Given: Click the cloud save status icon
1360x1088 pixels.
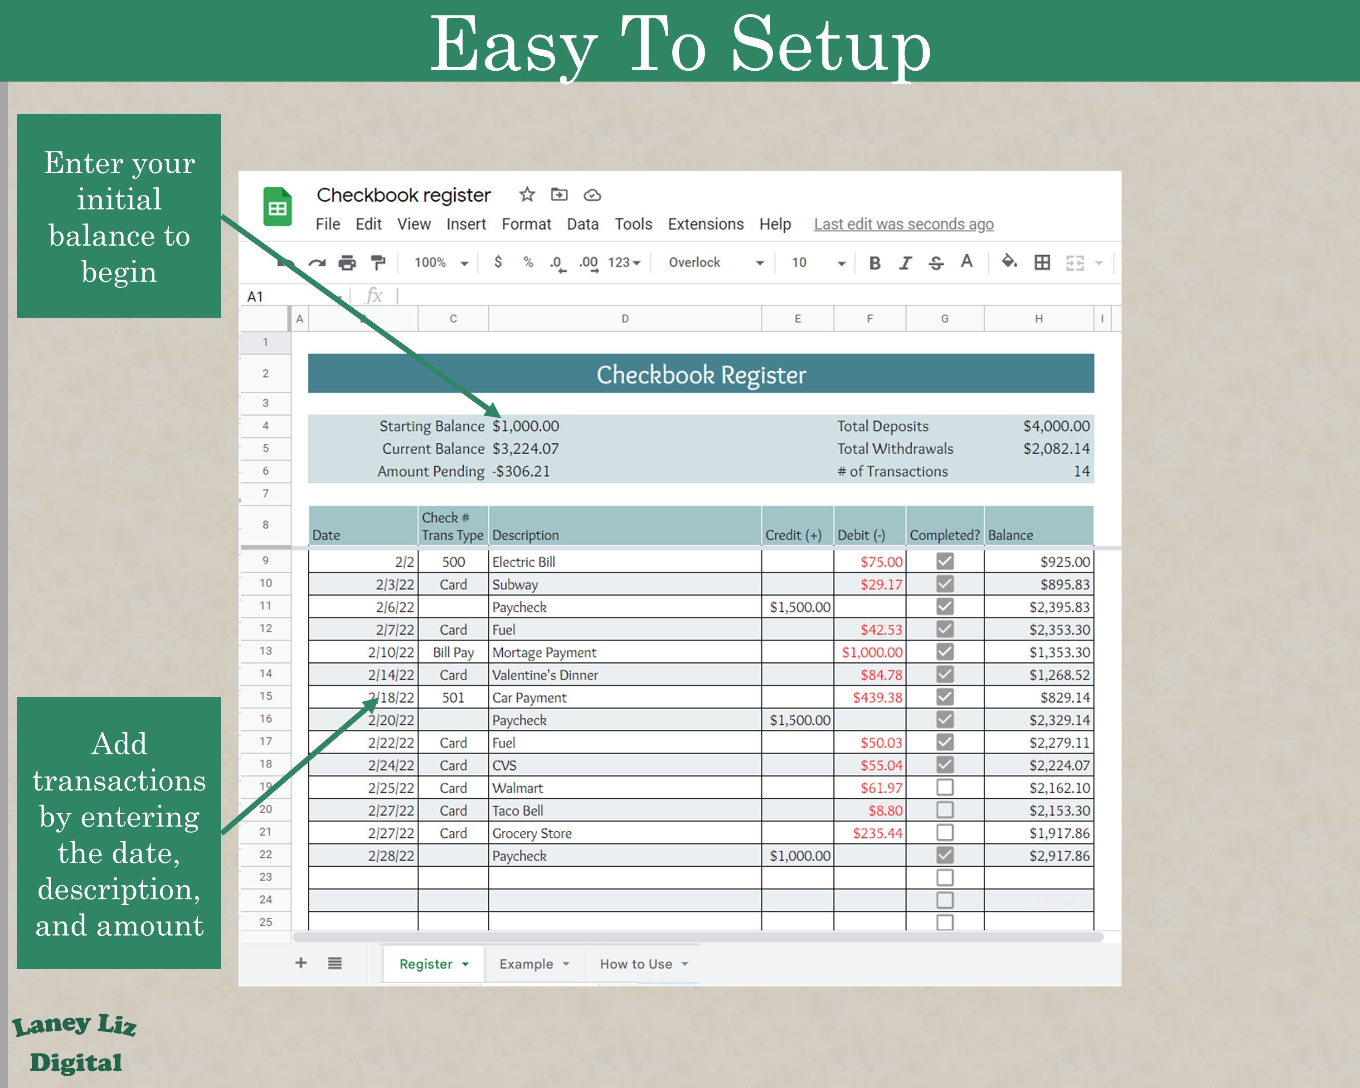Looking at the screenshot, I should 592,195.
